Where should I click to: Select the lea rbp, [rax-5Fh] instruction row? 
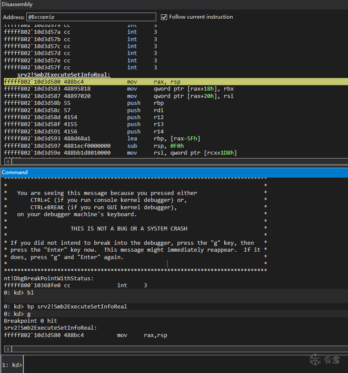point(102,139)
